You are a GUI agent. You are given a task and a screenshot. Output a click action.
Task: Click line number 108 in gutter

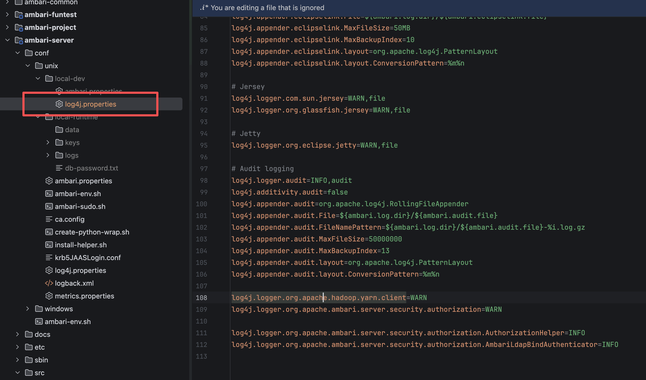pos(201,298)
